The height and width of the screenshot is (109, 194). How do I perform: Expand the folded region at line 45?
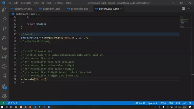[19, 34]
